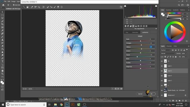Select the Zoom tool in Camera Raw toolbar
The height and width of the screenshot is (107, 190).
(x=24, y=7)
